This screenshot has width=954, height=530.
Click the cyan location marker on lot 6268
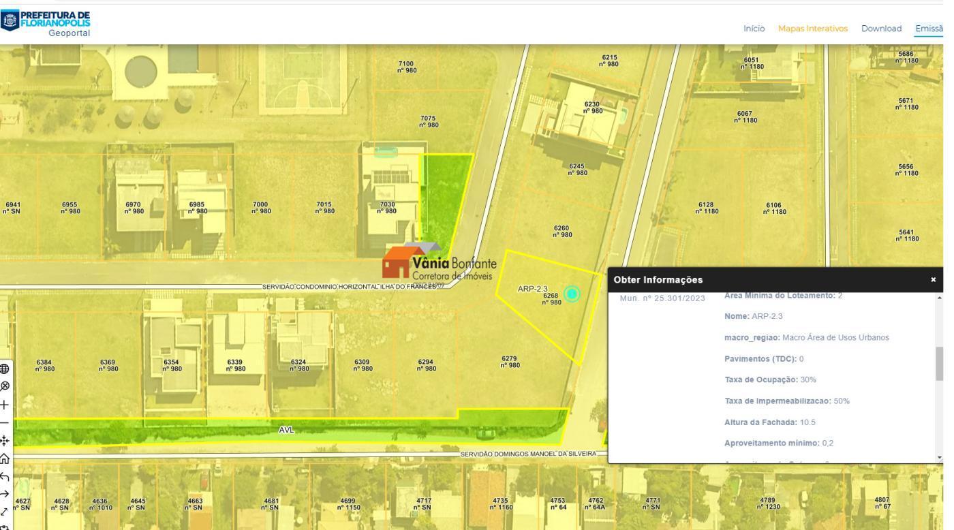click(x=572, y=294)
